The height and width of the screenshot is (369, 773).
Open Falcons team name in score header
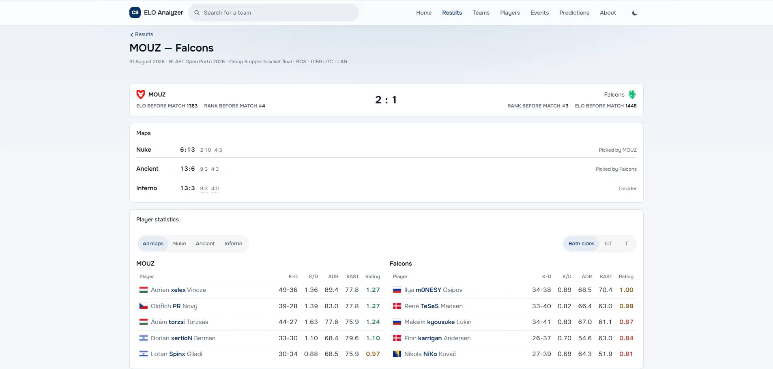pos(614,94)
